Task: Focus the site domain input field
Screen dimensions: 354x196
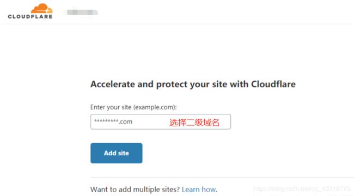Action: click(x=161, y=122)
